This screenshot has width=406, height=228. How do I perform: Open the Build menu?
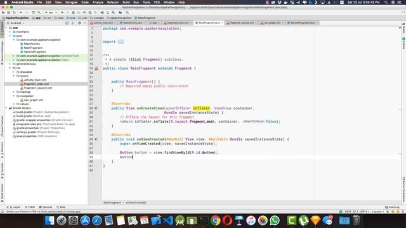[x=126, y=3]
